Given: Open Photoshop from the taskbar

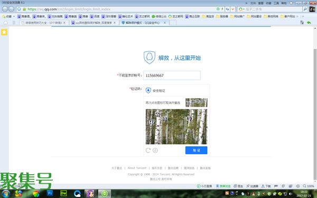Looking at the screenshot, I should (50, 193).
